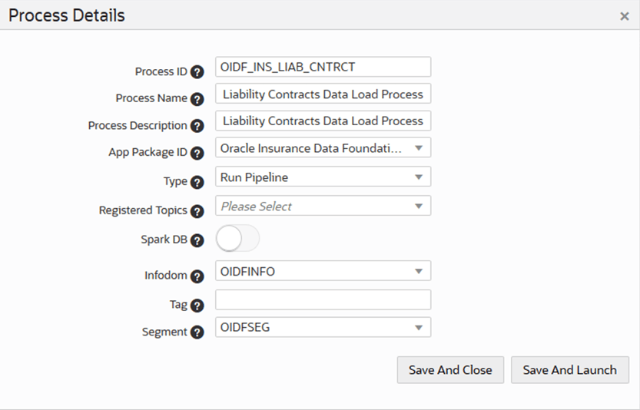This screenshot has width=640, height=410.
Task: Click the Infodom help icon
Action: (x=197, y=276)
